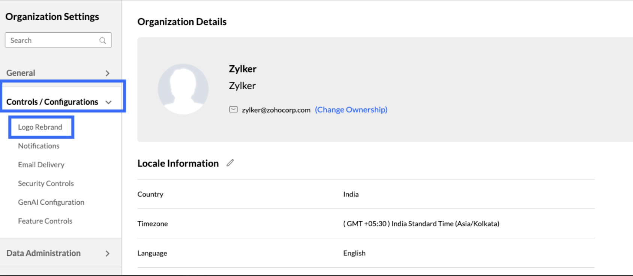Click the Timezone value India Standard Time

pos(421,223)
